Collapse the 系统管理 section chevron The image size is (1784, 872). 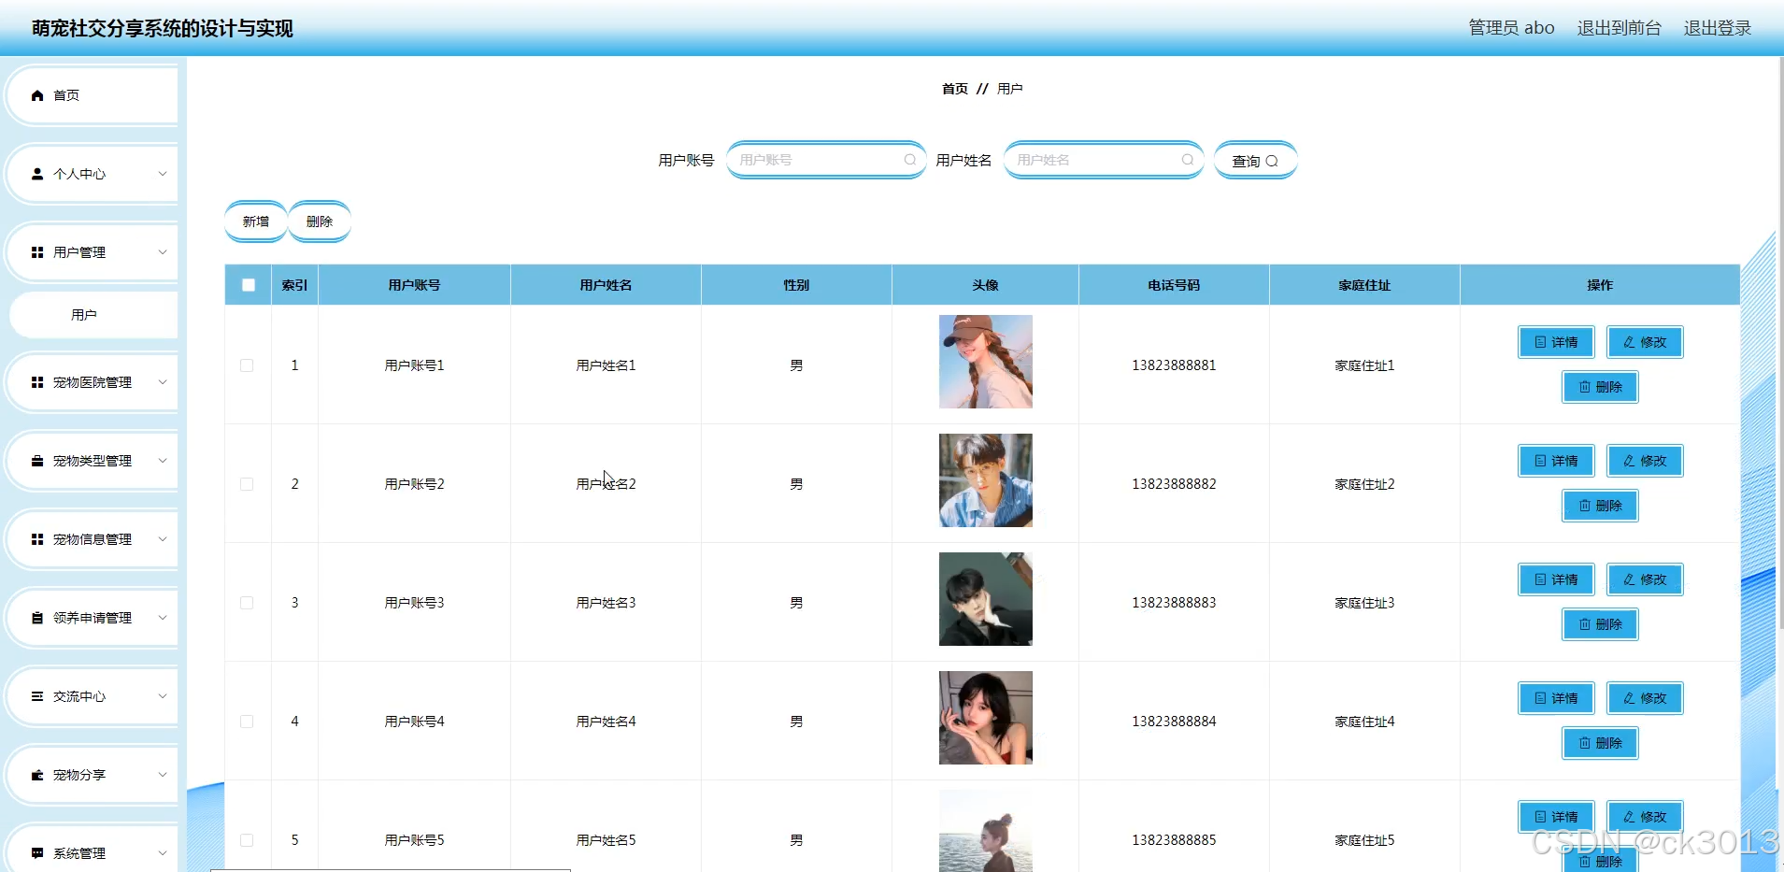point(164,851)
